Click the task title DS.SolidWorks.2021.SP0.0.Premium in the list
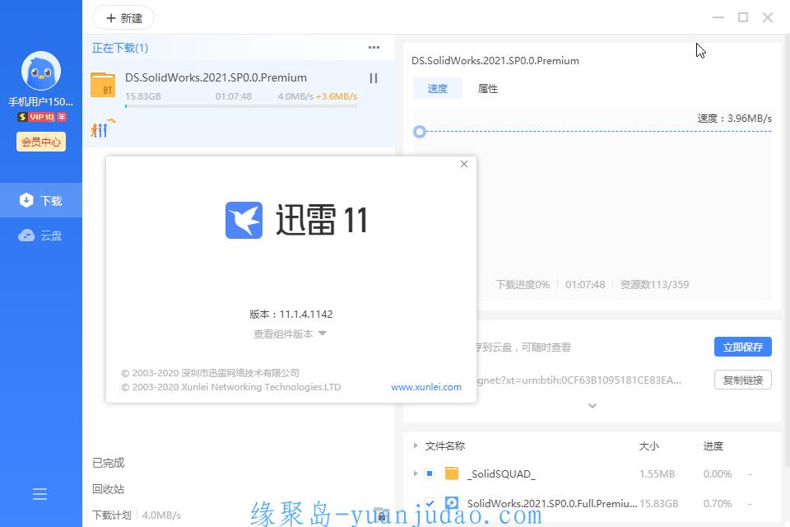Image resolution: width=790 pixels, height=527 pixels. pyautogui.click(x=216, y=77)
